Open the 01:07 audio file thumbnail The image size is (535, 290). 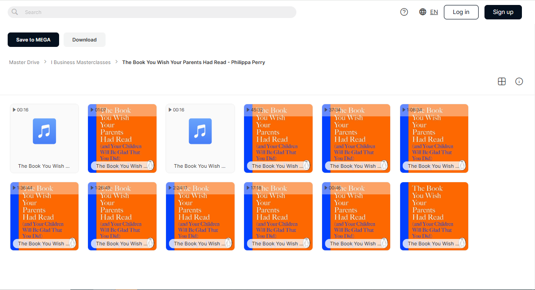coord(122,138)
